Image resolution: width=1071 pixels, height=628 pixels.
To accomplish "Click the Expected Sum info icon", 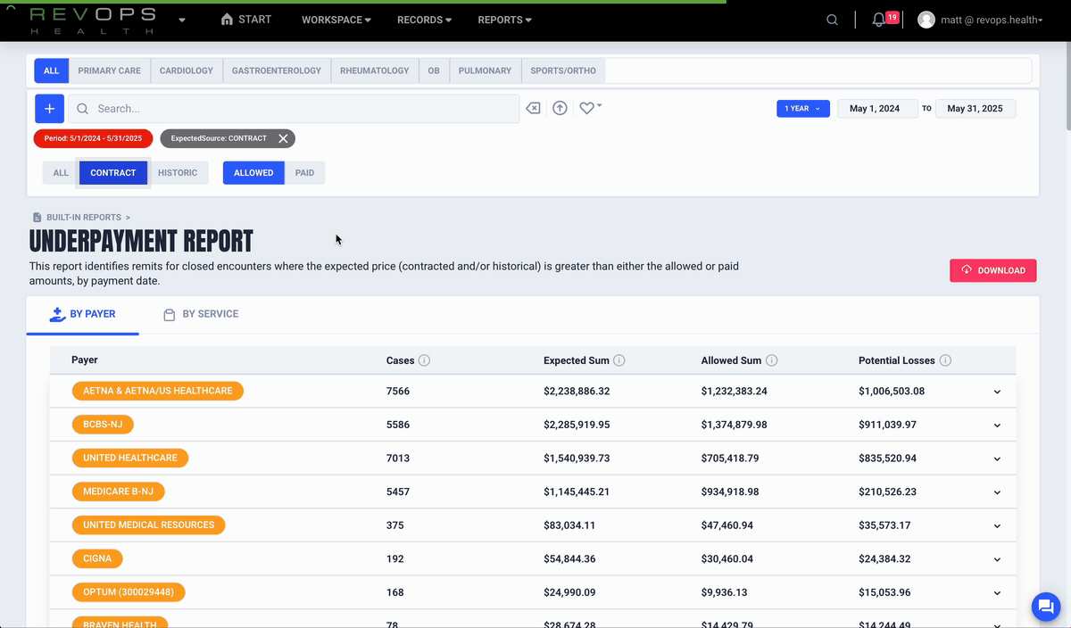I will (x=619, y=360).
